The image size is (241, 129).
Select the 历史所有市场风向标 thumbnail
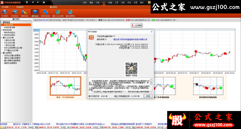(208, 86)
